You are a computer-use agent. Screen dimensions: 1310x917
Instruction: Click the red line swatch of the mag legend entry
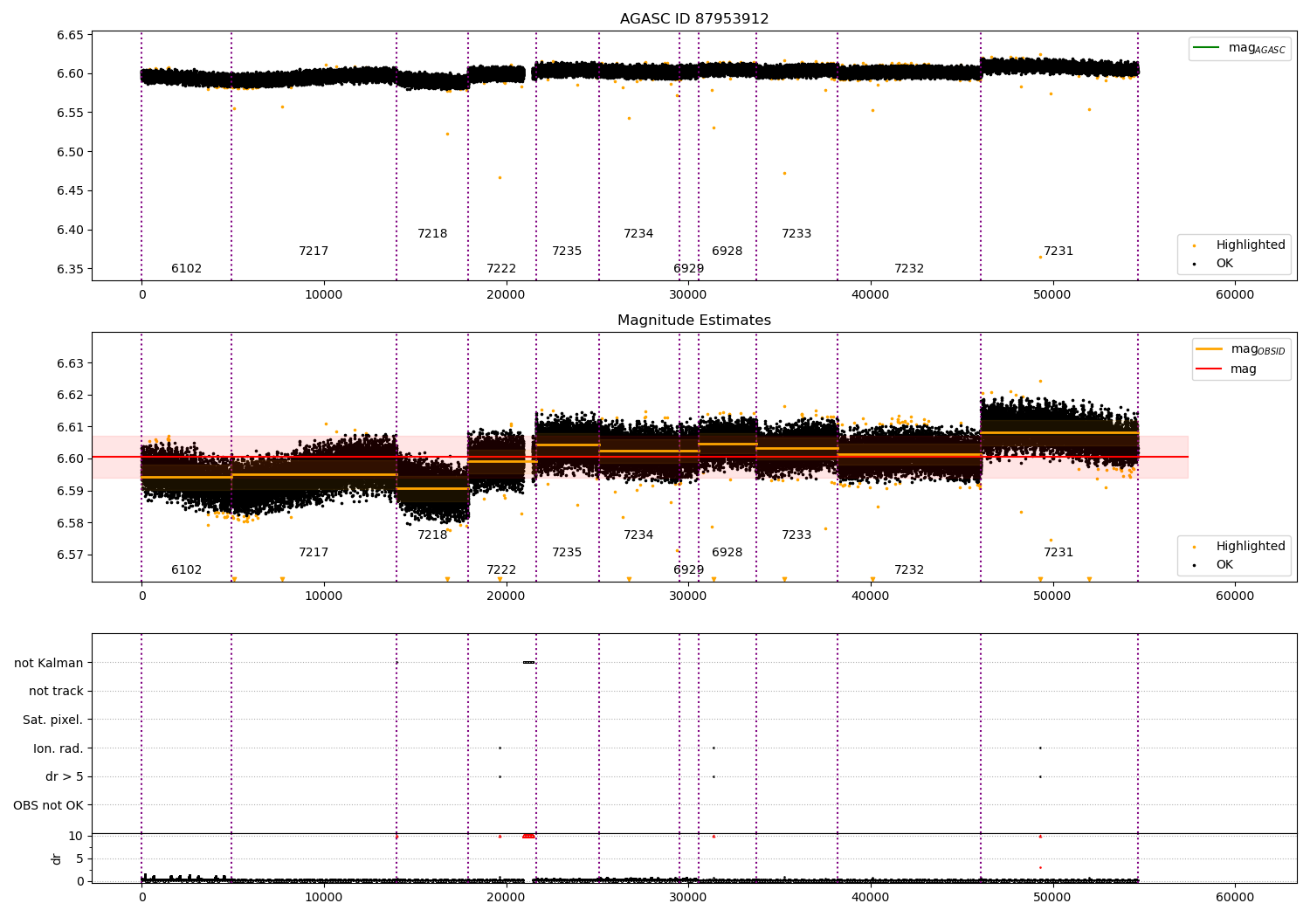(1210, 369)
